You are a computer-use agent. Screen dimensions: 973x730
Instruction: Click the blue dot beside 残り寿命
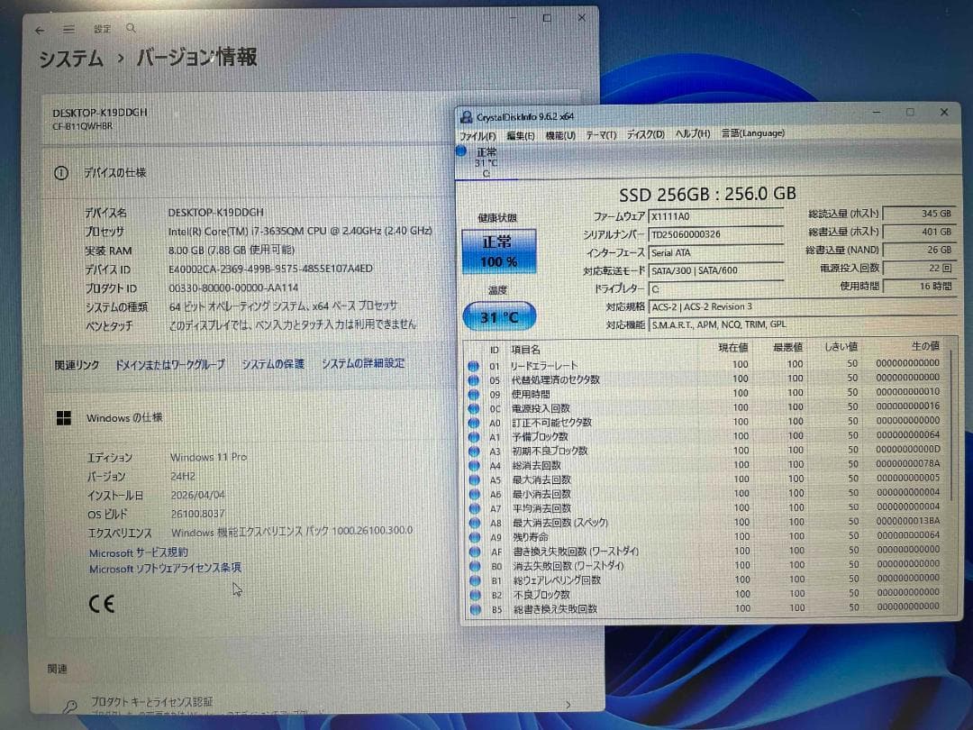474,536
